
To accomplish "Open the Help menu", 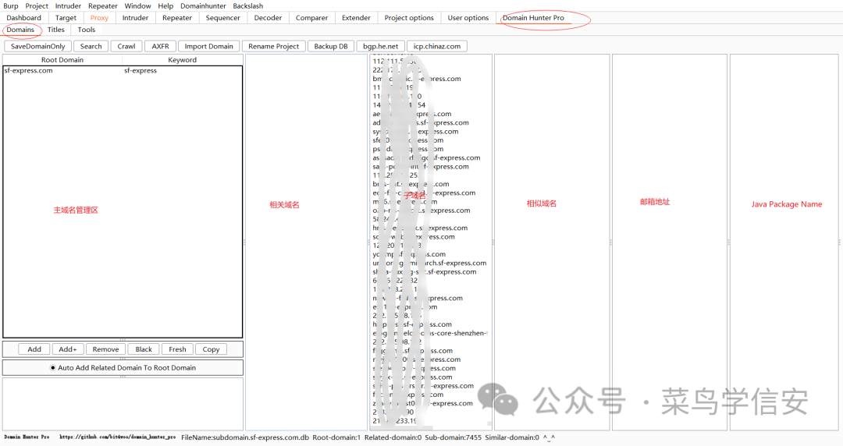I will click(x=165, y=6).
